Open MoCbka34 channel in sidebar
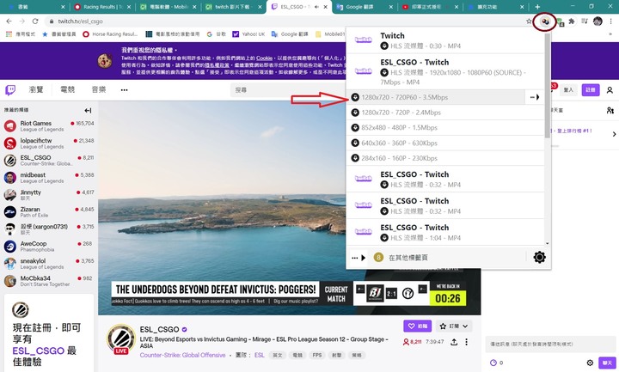619x372 pixels. click(49, 281)
